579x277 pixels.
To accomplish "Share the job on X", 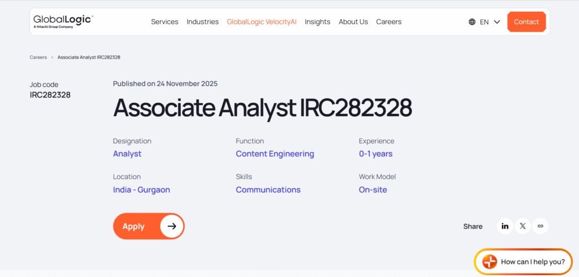I will (522, 226).
